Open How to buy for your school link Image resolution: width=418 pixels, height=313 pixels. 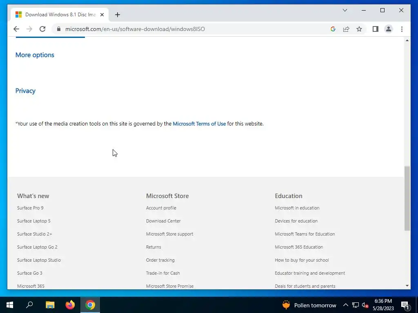(302, 260)
